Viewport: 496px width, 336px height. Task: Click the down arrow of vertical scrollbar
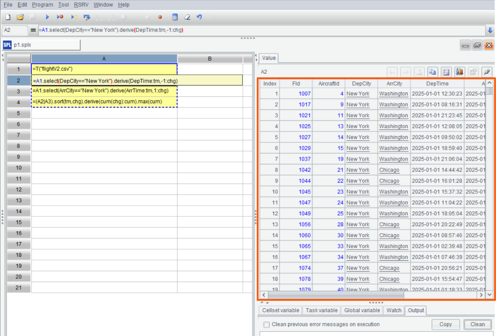[x=489, y=295]
